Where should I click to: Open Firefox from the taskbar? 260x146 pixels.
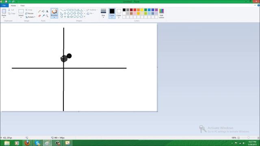click(27, 143)
